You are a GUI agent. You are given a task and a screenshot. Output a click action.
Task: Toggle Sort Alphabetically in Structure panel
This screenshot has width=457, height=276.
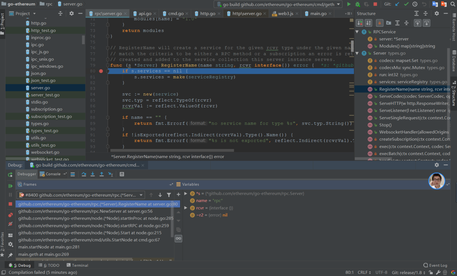[x=368, y=23]
